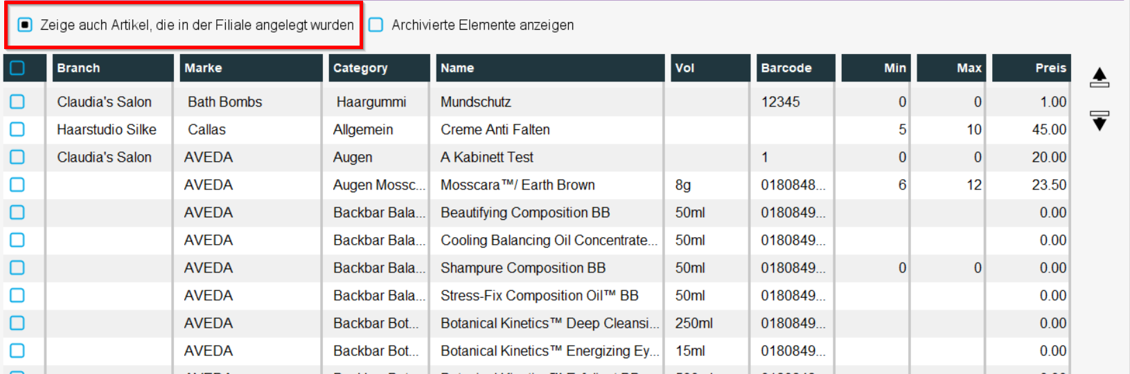
Task: Enable 'Archivierte Elemente anzeigen' checkbox
Action: coord(376,25)
